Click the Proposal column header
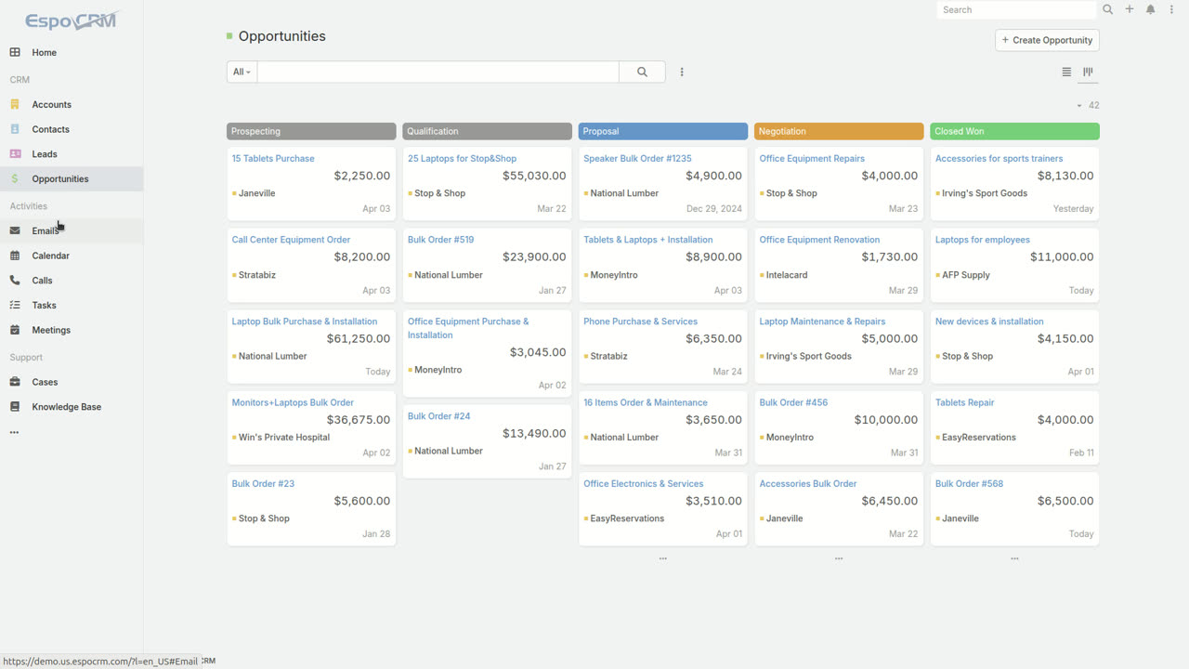The image size is (1189, 669). 663,131
